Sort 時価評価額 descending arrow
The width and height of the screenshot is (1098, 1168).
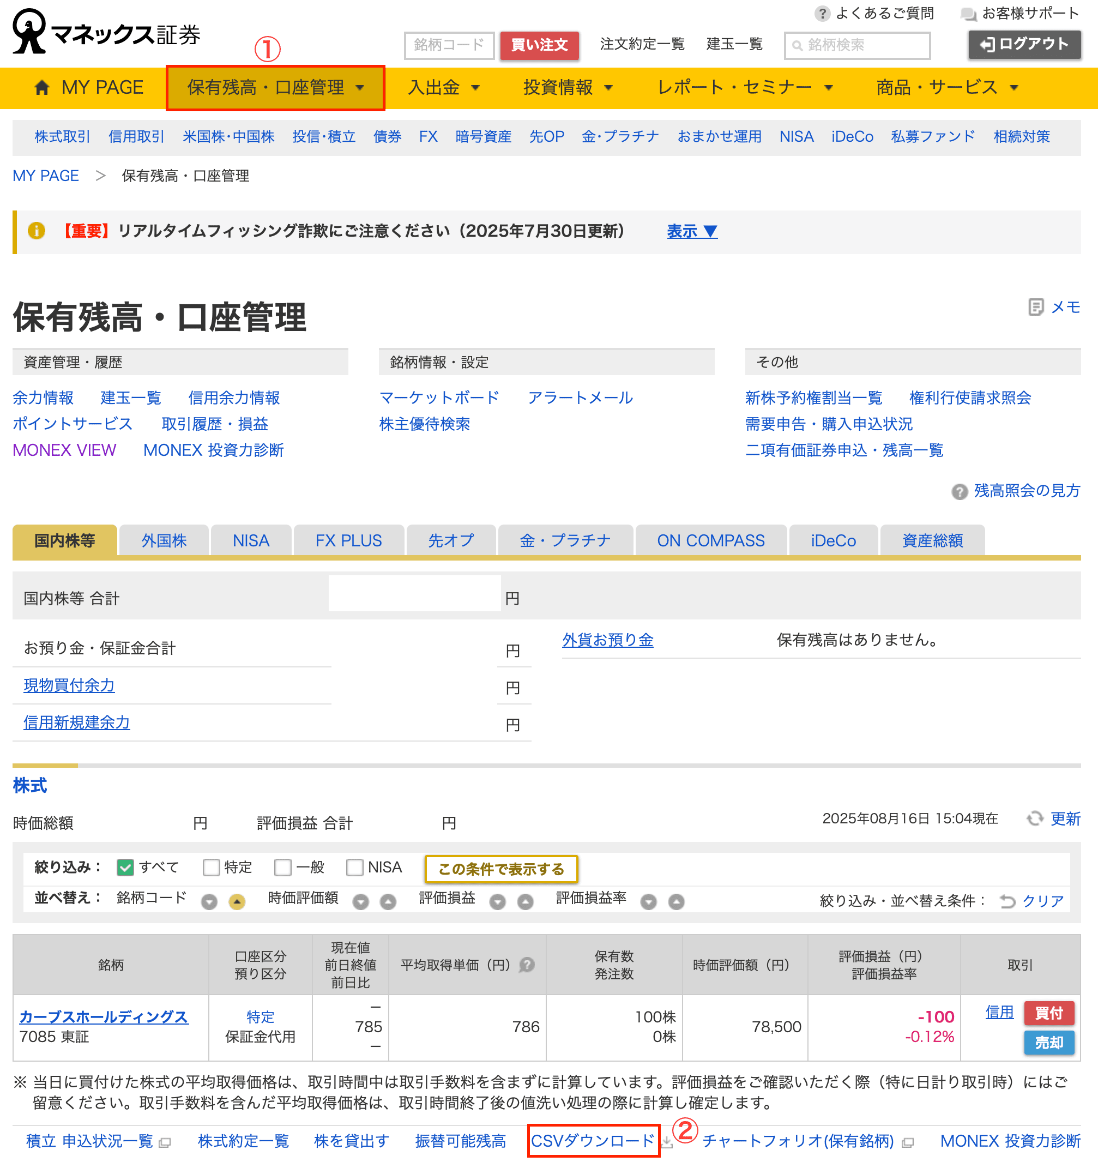click(361, 902)
